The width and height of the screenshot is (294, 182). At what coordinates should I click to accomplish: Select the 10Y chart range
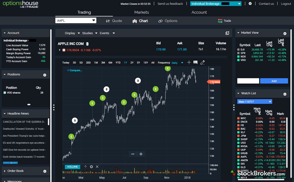click(146, 63)
